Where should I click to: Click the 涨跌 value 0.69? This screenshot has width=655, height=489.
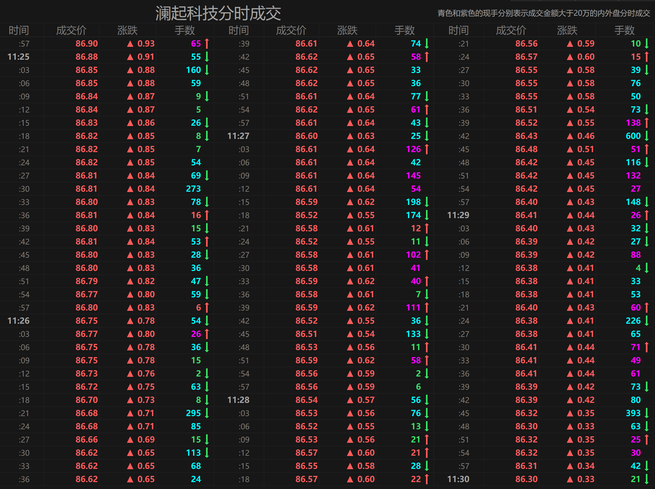point(146,440)
